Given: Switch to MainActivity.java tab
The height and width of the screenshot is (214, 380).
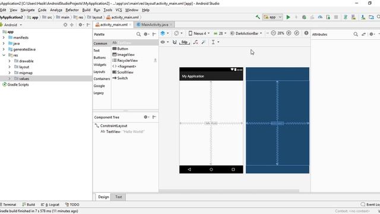Looking at the screenshot, I should [x=154, y=25].
